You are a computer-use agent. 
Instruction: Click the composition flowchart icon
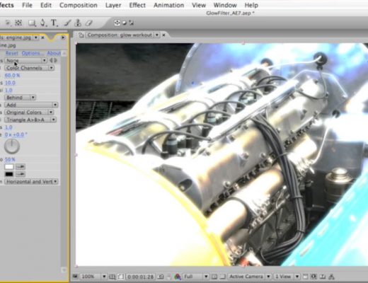point(331,277)
